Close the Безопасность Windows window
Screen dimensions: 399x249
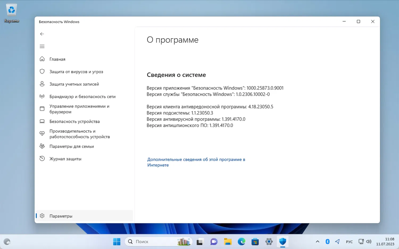[373, 22]
